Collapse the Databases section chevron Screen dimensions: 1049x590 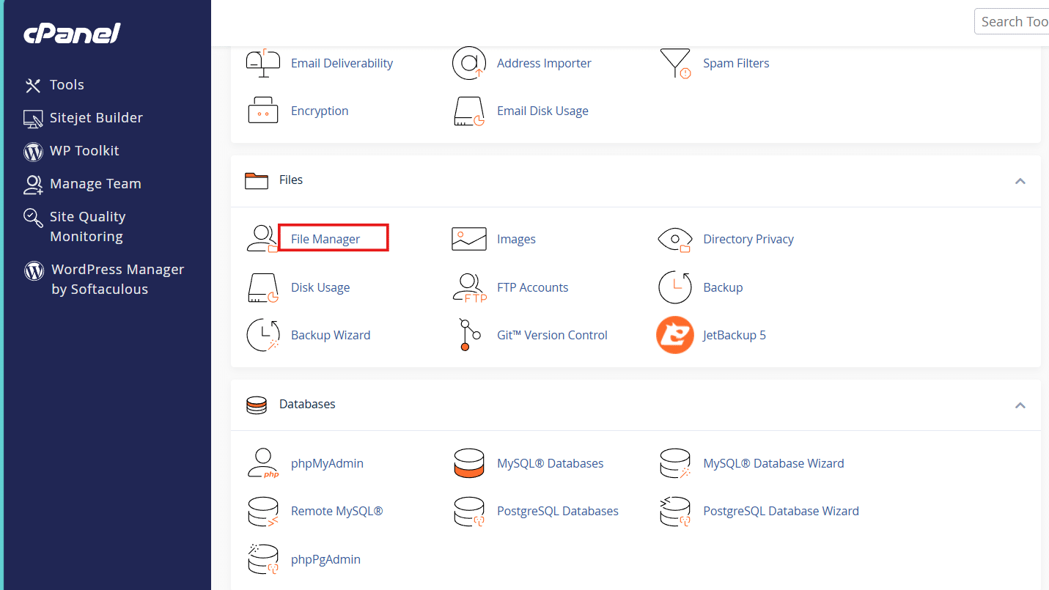(x=1020, y=405)
